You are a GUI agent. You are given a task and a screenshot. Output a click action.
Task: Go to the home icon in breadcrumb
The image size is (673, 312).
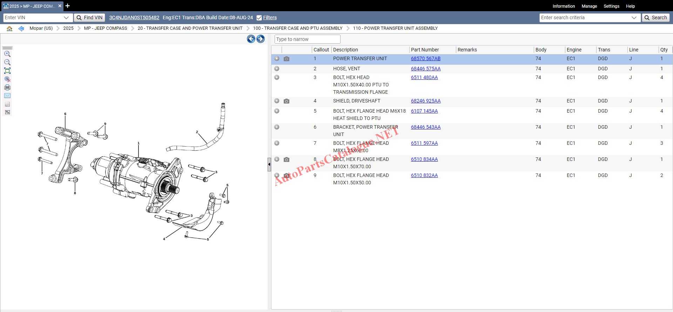click(x=9, y=28)
